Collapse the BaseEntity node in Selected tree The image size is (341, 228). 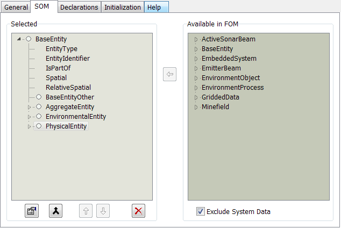point(19,39)
